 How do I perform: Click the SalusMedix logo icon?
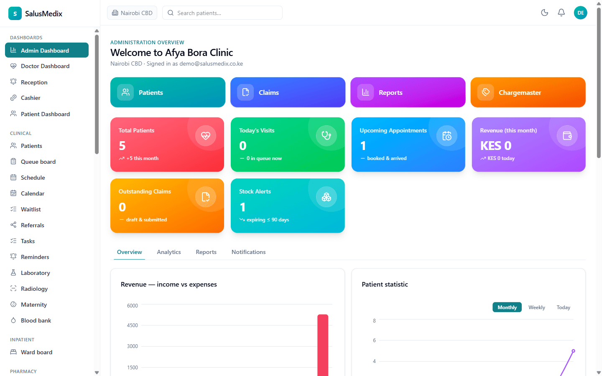point(15,13)
